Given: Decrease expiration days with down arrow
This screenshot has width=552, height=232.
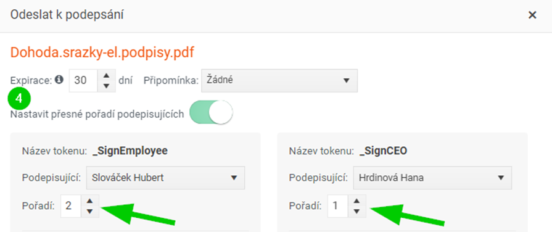Looking at the screenshot, I should coord(107,86).
